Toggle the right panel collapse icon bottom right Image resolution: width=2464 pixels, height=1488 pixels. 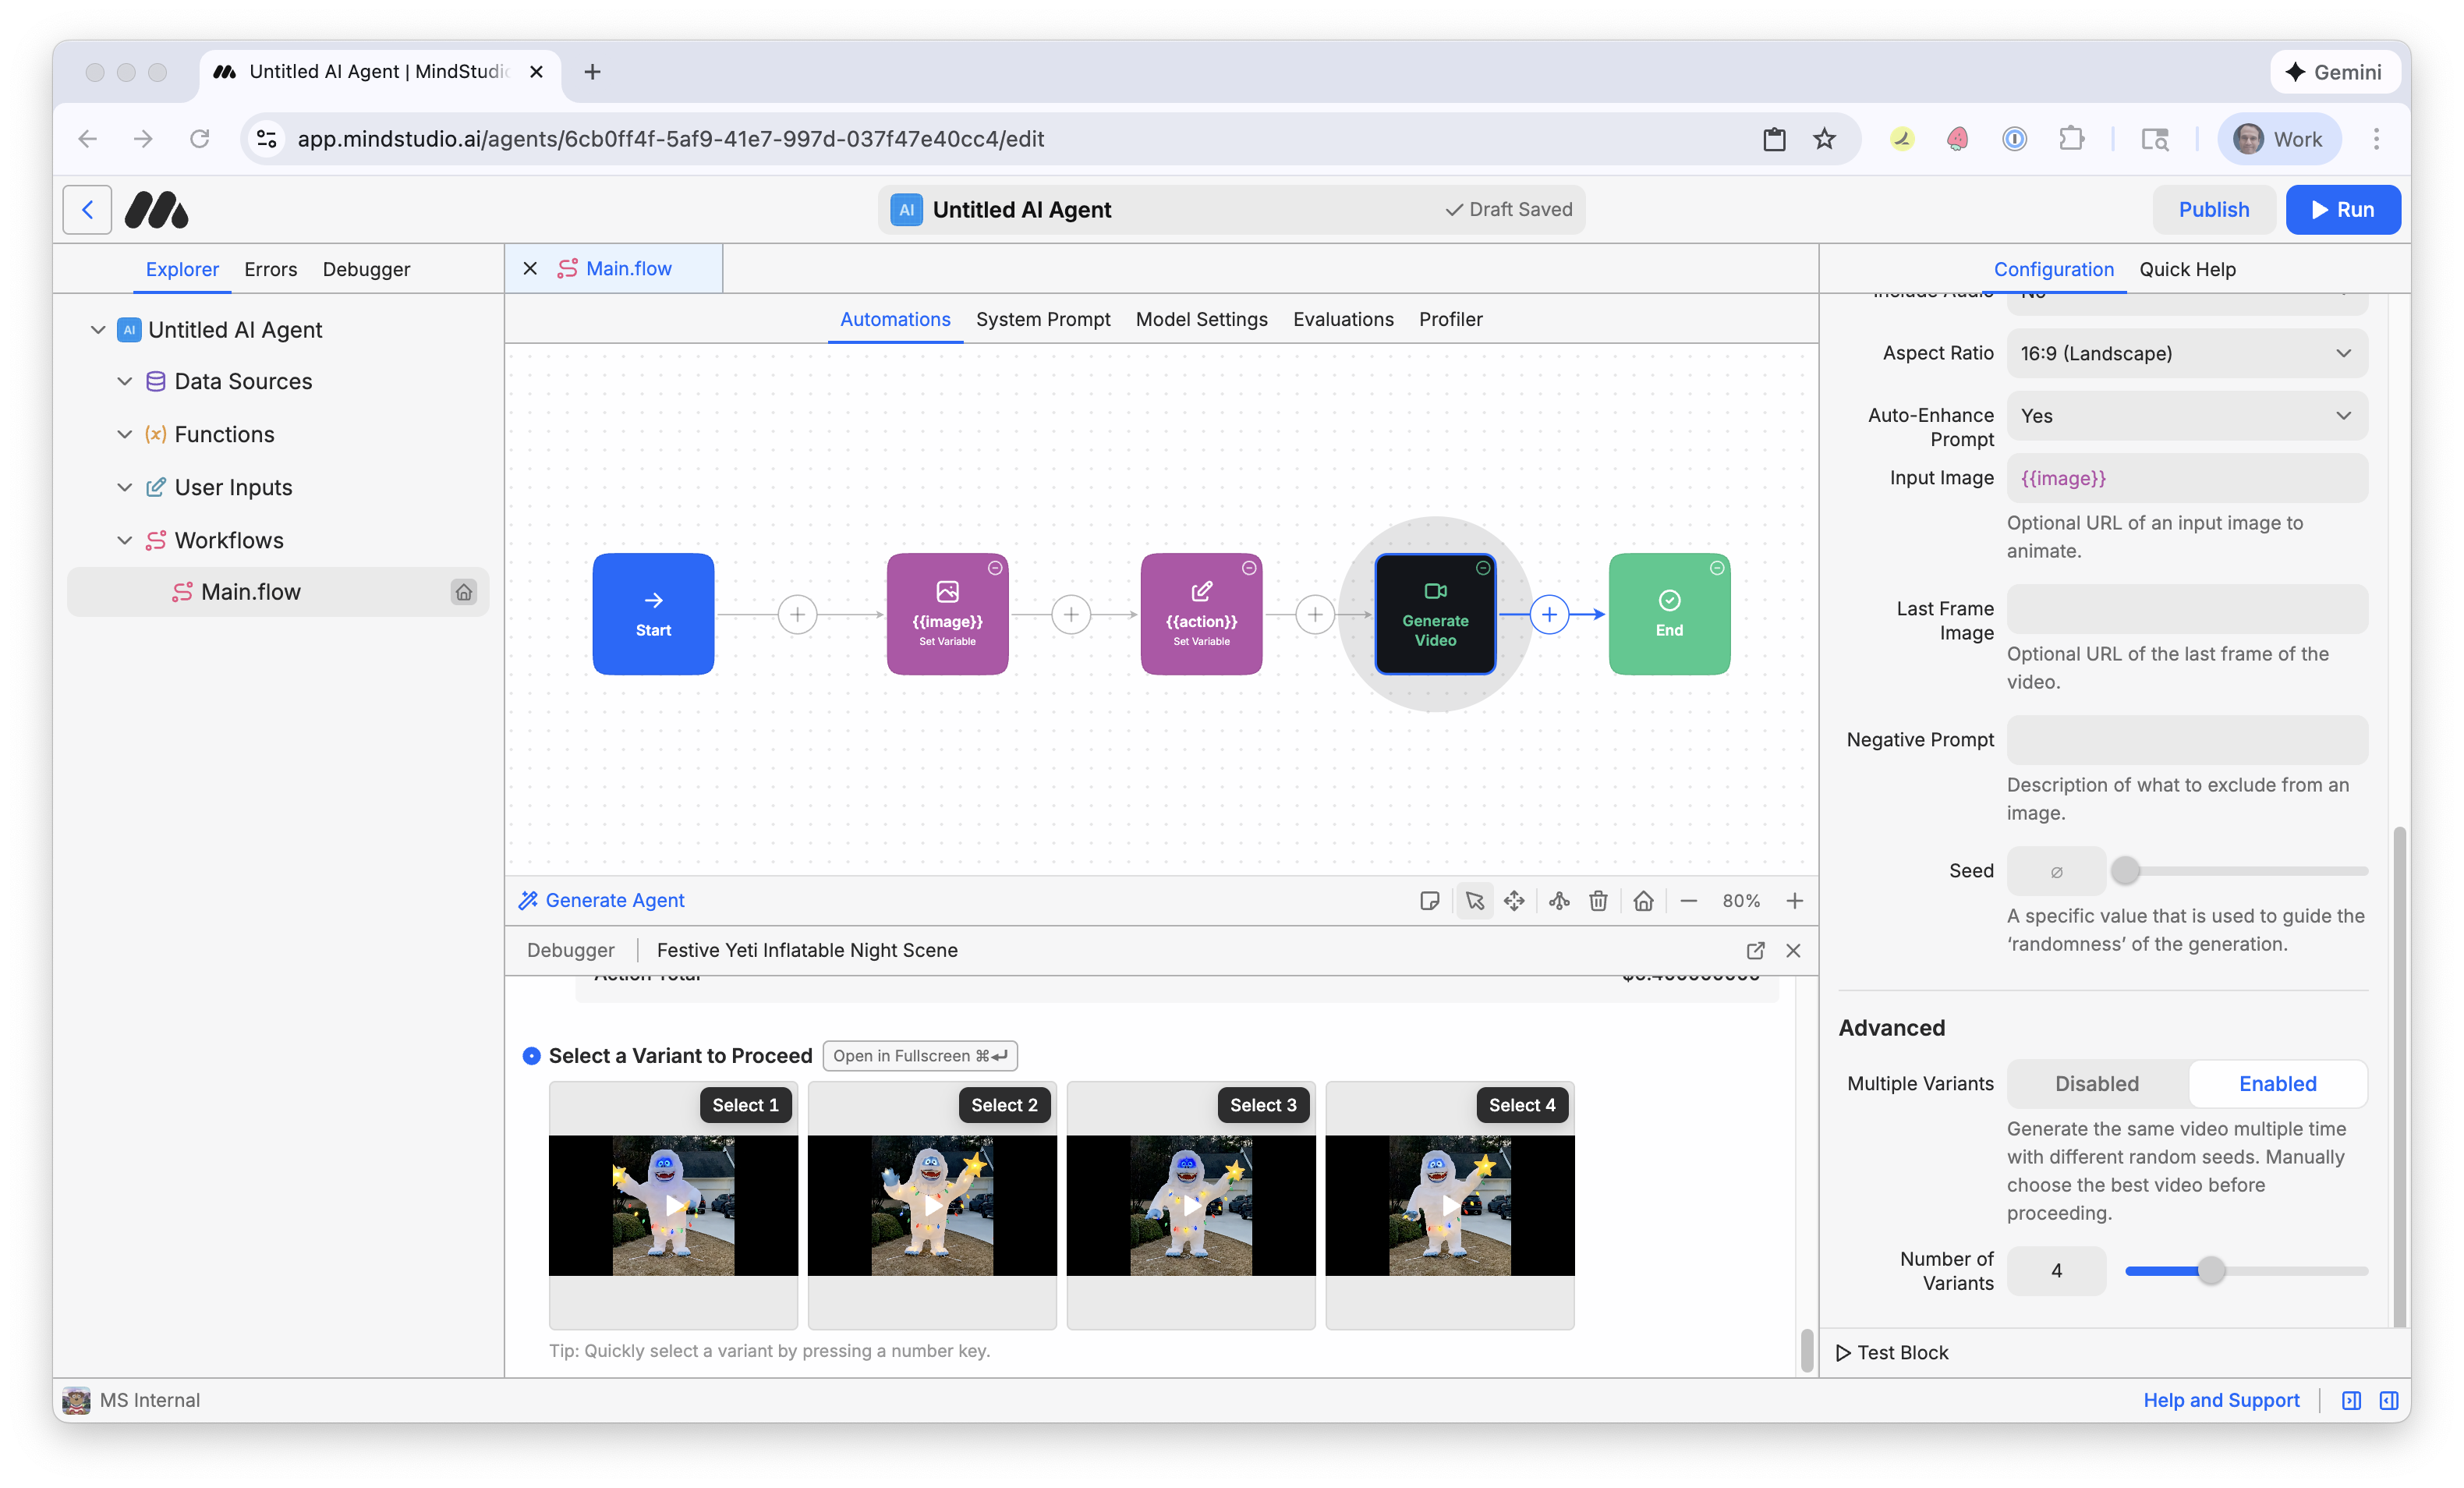click(x=2391, y=1400)
